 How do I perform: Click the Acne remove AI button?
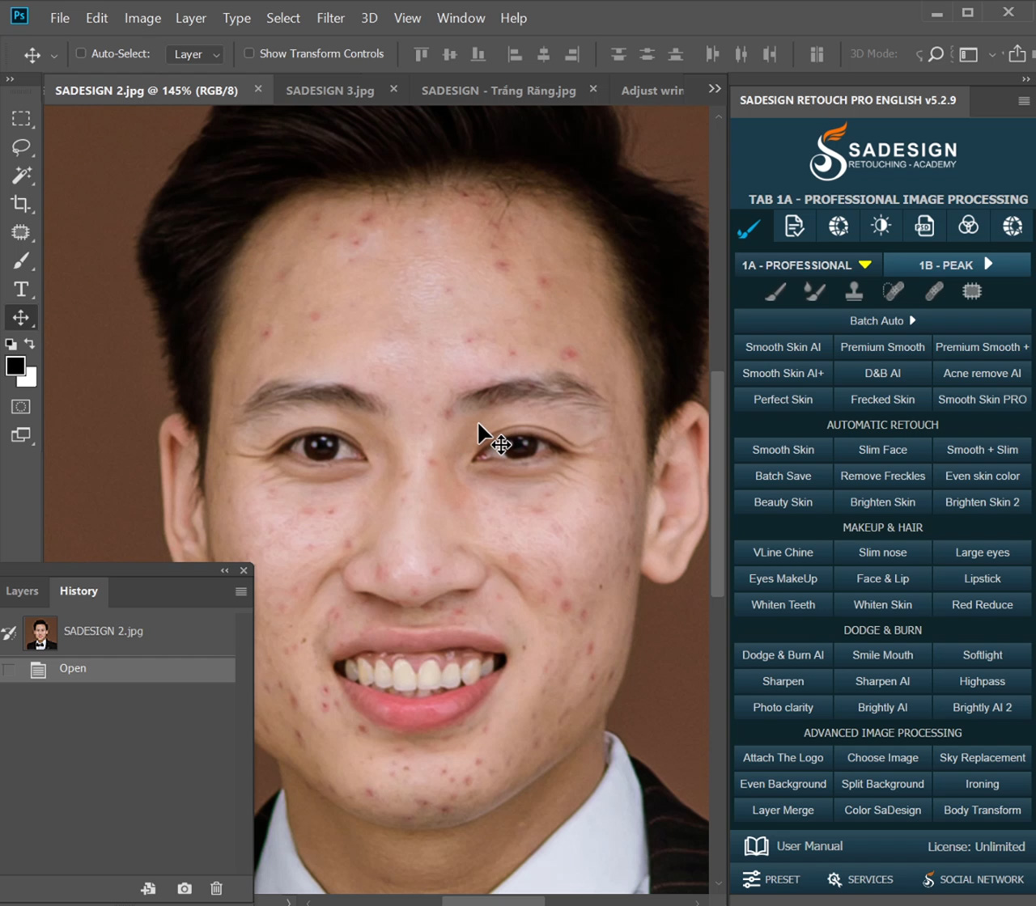pyautogui.click(x=982, y=373)
